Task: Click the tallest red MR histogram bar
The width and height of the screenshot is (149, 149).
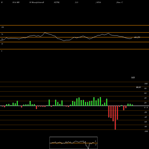Action: click(x=115, y=118)
